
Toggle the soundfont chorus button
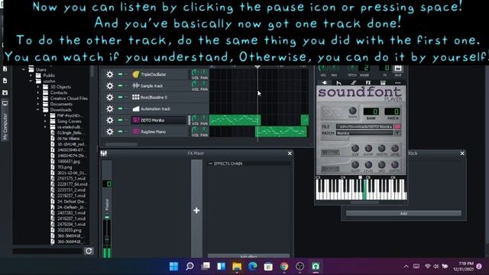[x=330, y=169]
